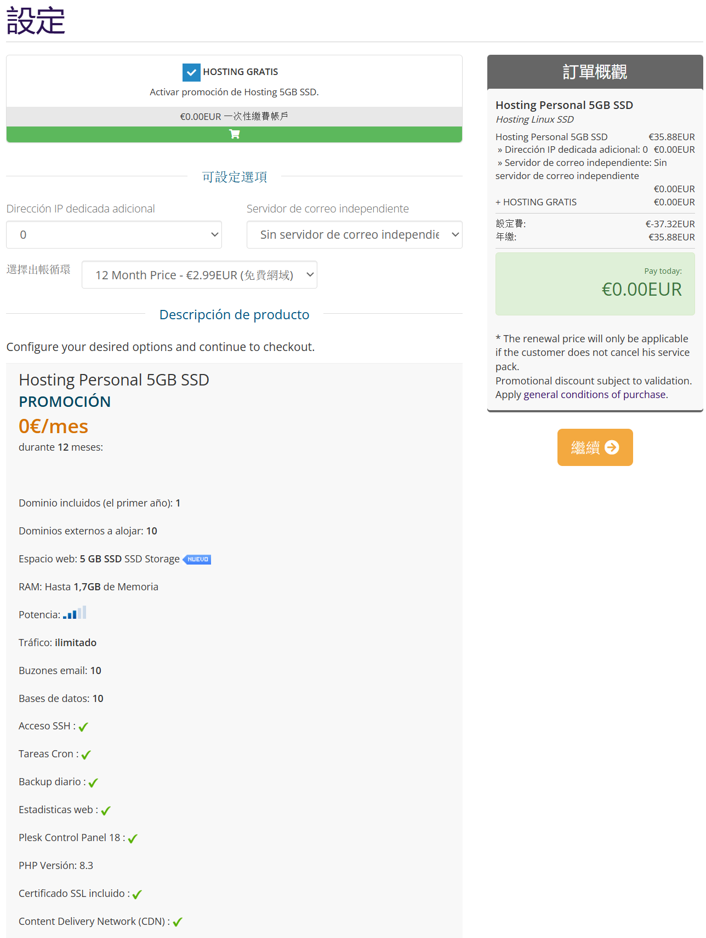Click the shopping cart icon on green bar
Viewport: 706px width, 938px height.
[235, 134]
